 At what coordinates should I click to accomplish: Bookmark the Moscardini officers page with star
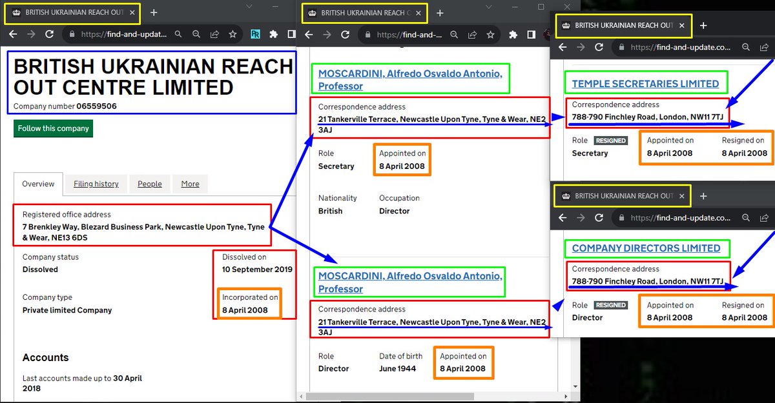coord(491,35)
